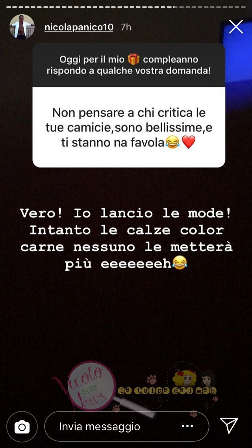The image size is (252, 448).
Task: Tap the story progress bar at top
Action: tap(126, 7)
